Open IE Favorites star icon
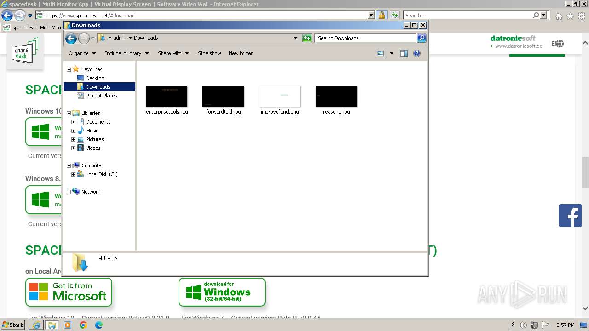The height and width of the screenshot is (331, 589). 570,16
